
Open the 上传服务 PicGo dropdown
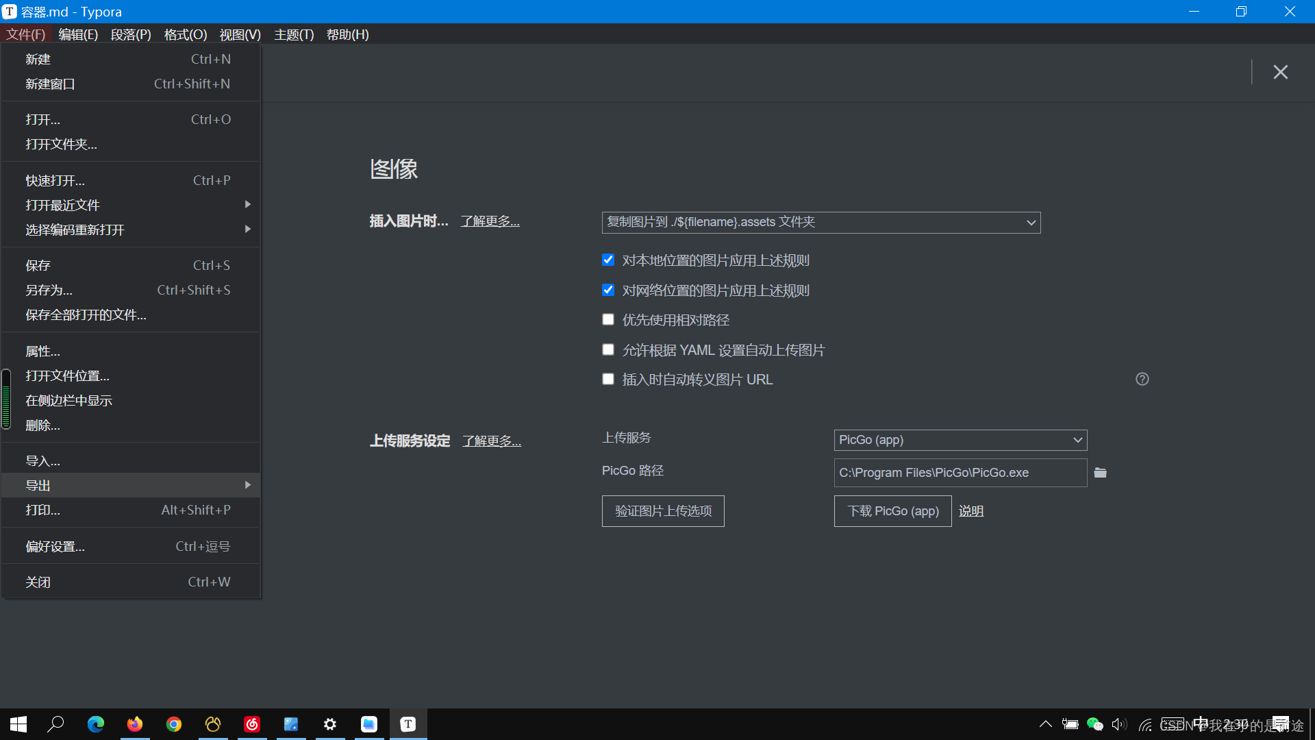[x=960, y=440]
